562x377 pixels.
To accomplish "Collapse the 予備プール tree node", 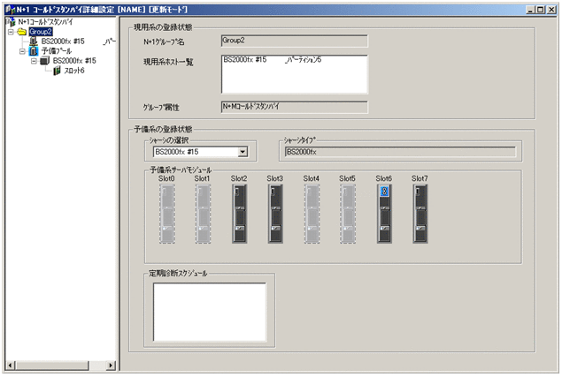I will pos(22,51).
